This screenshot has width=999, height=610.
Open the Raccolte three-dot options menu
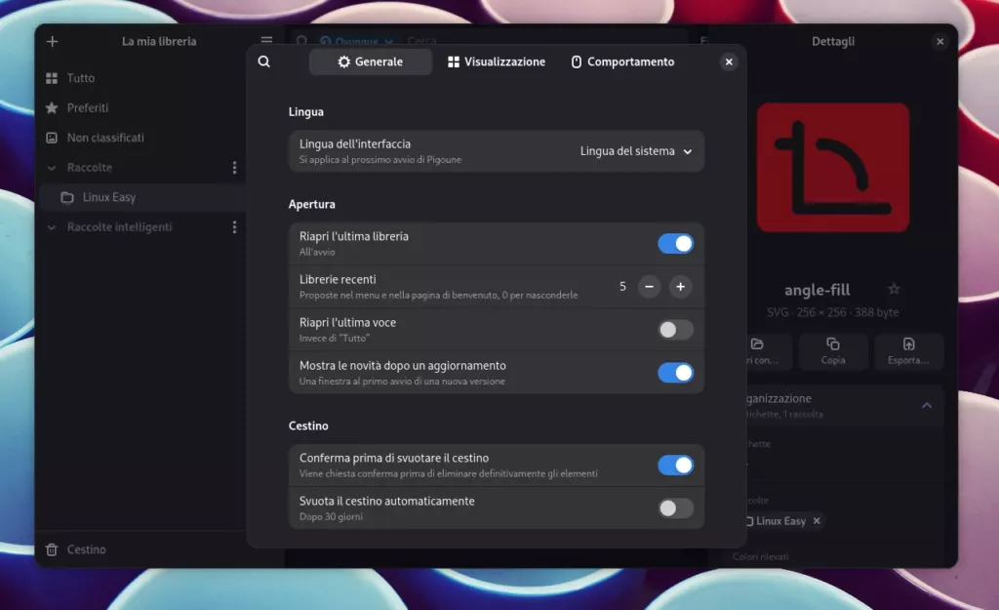tap(234, 168)
